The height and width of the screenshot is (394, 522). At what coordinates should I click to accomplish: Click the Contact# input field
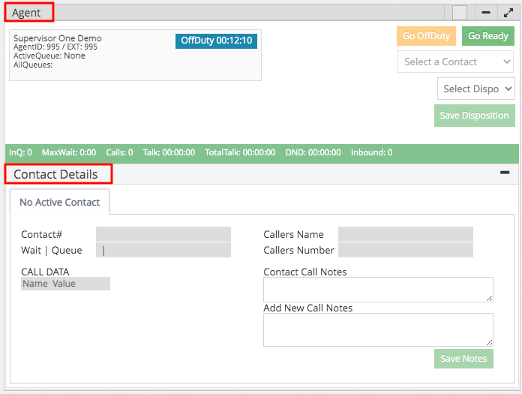[x=163, y=234]
